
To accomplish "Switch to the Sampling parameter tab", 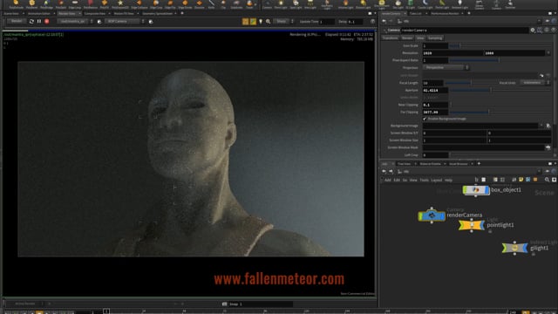I will point(435,38).
